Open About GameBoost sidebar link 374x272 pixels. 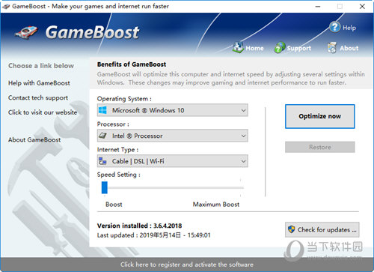click(34, 139)
